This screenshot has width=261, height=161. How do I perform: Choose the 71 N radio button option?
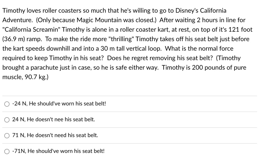[x=7, y=136]
